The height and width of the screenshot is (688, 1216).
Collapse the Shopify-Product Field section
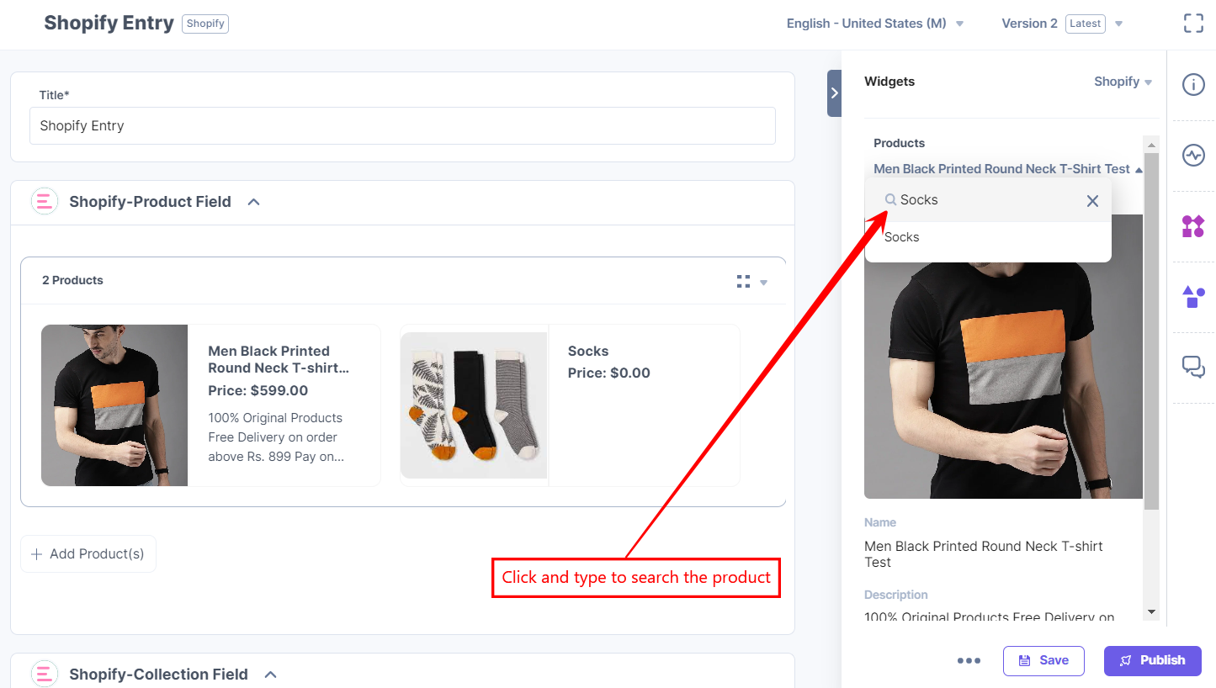point(253,202)
